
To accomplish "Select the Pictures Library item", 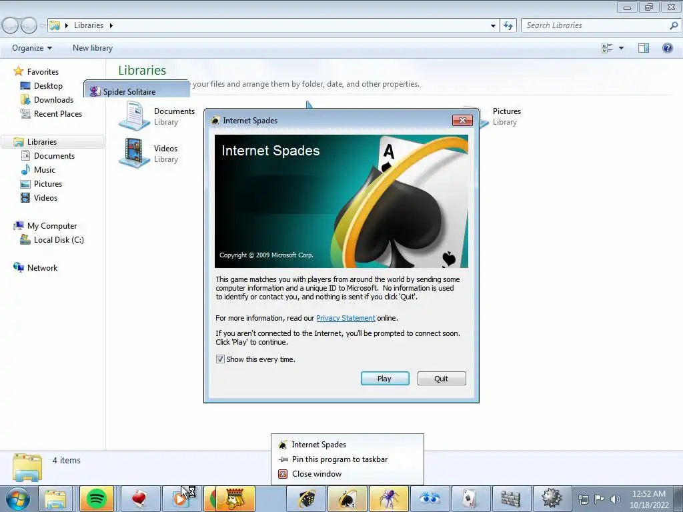I will [x=507, y=116].
